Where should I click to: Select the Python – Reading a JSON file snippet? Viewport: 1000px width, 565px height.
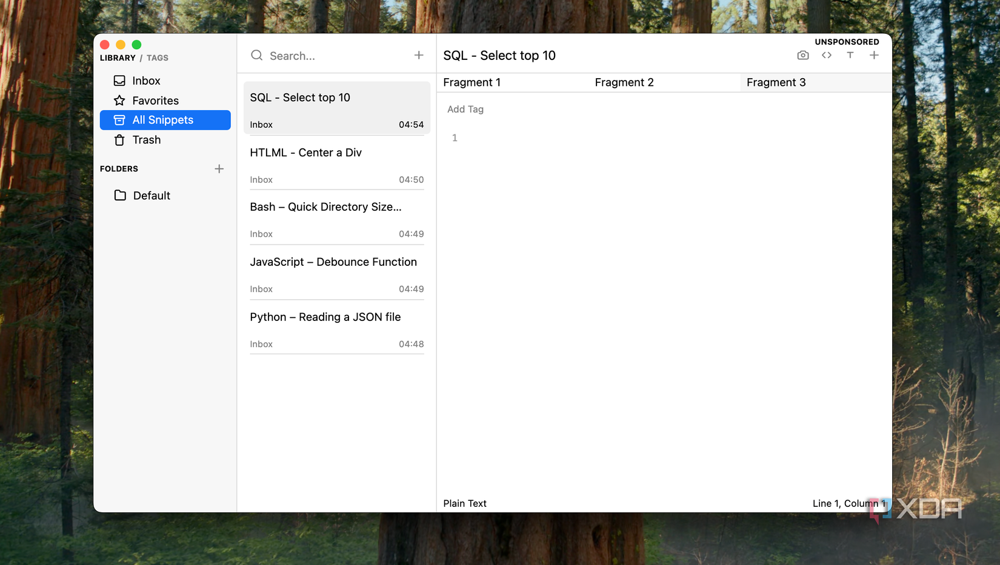click(x=325, y=317)
